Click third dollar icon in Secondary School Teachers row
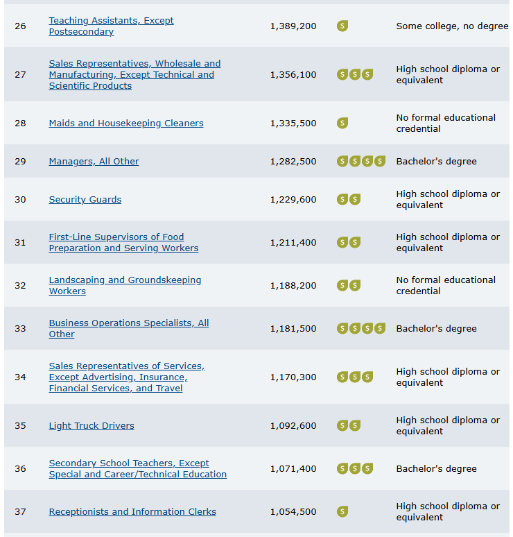The image size is (513, 537). 367,468
